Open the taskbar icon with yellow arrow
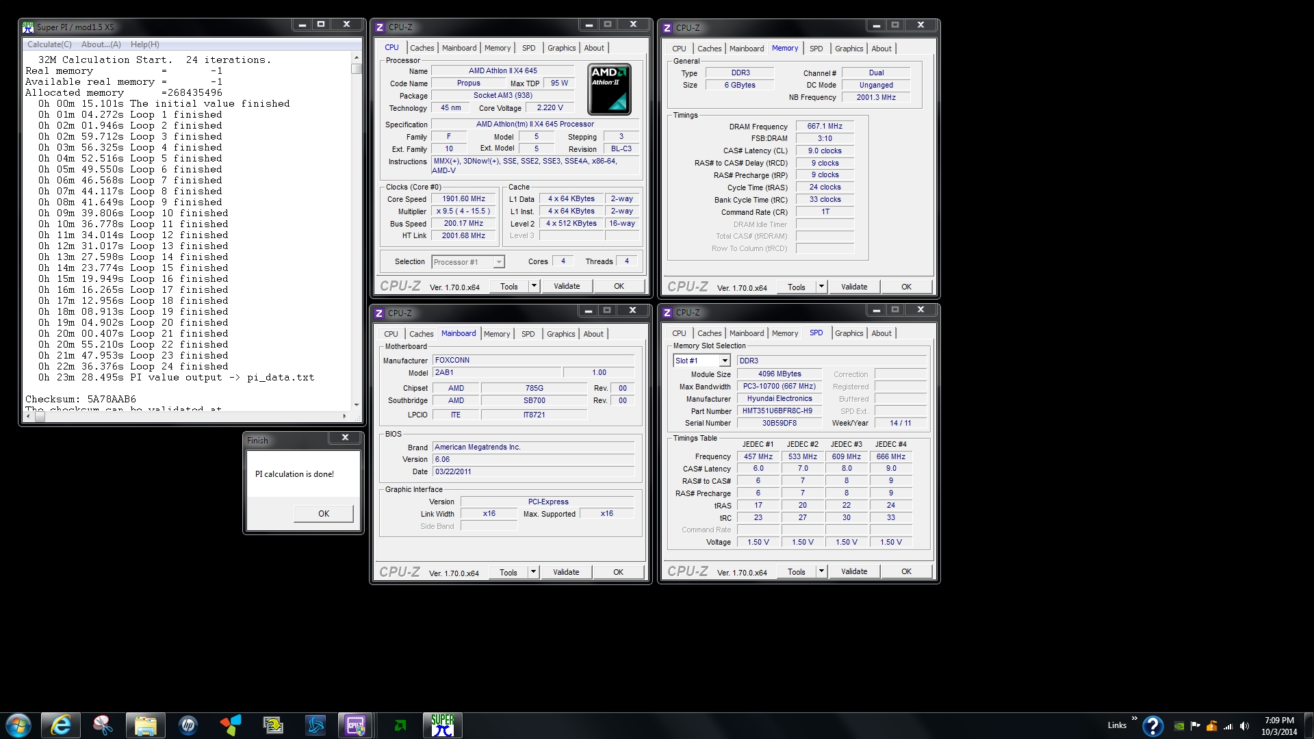 [273, 725]
